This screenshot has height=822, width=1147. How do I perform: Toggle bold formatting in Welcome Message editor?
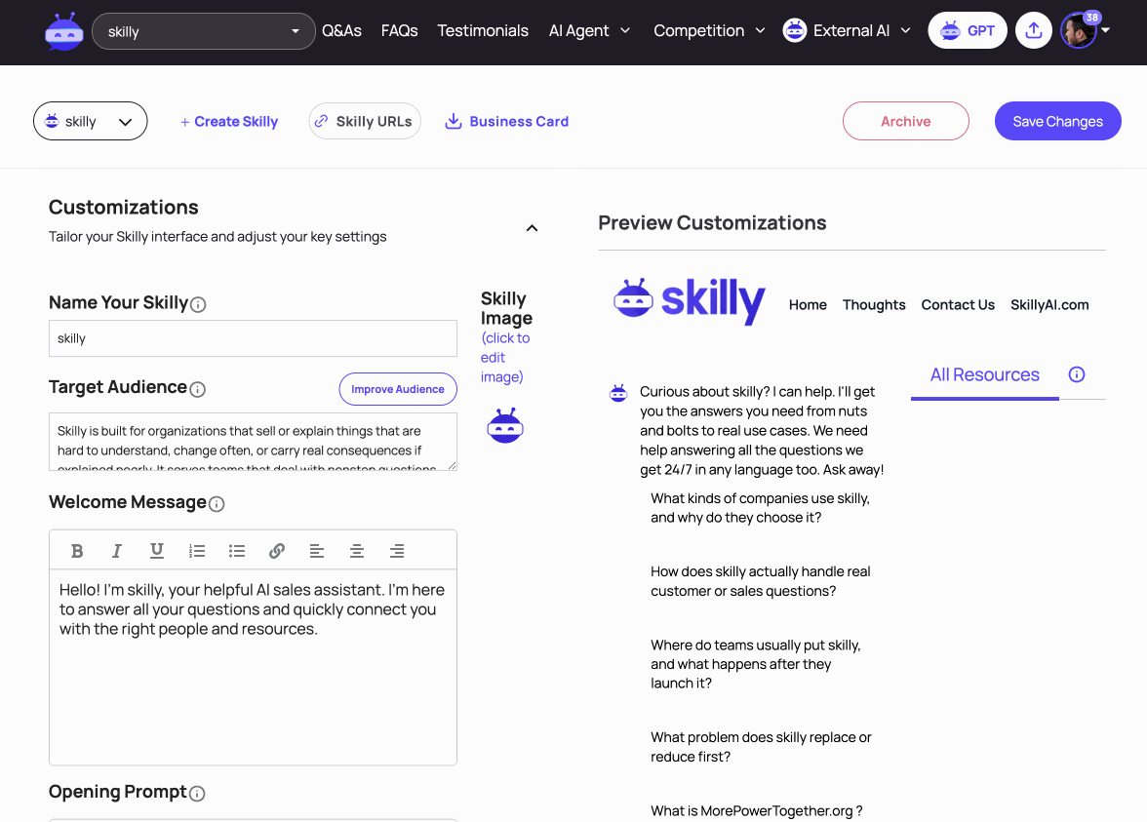coord(77,551)
